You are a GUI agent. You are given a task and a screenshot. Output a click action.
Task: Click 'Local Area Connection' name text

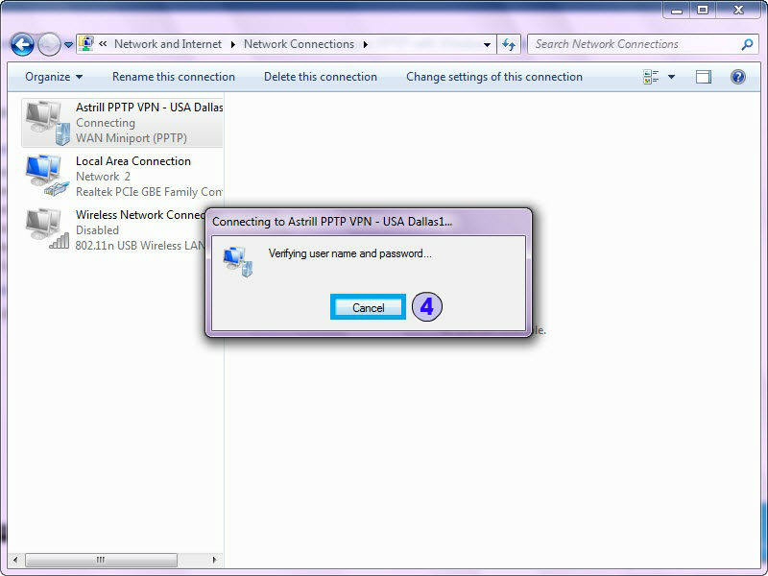pyautogui.click(x=133, y=161)
